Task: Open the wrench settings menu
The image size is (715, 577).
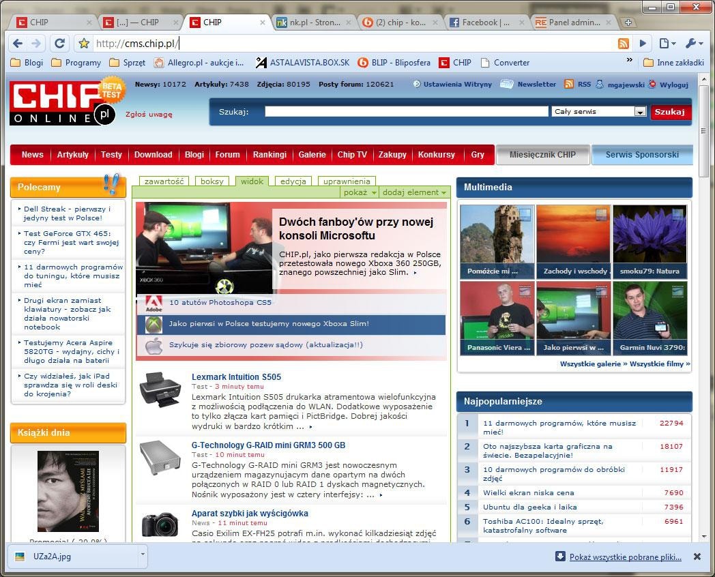Action: pos(694,43)
